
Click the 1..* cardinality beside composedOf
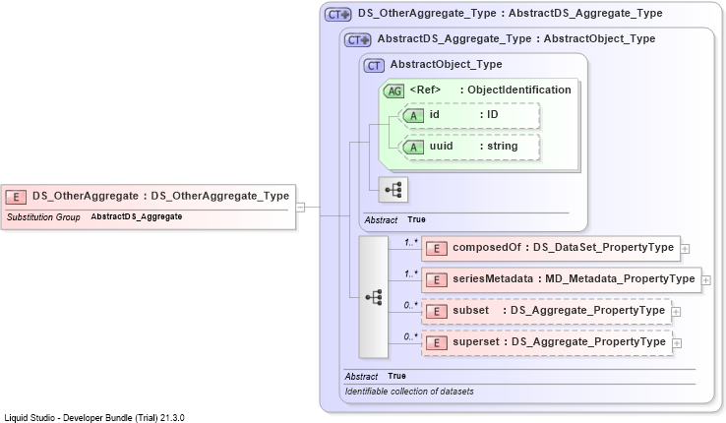[x=410, y=243]
